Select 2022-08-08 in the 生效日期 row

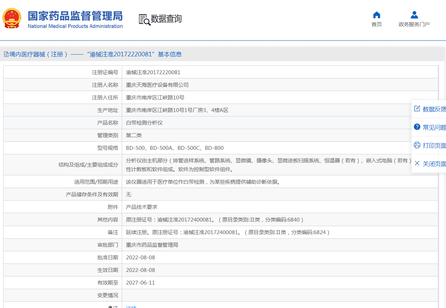click(x=140, y=270)
